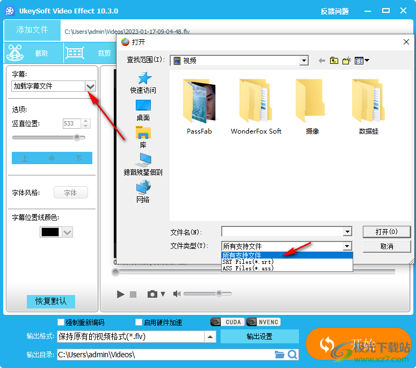Image resolution: width=416 pixels, height=368 pixels.
Task: Stop the video playback
Action: point(133,295)
